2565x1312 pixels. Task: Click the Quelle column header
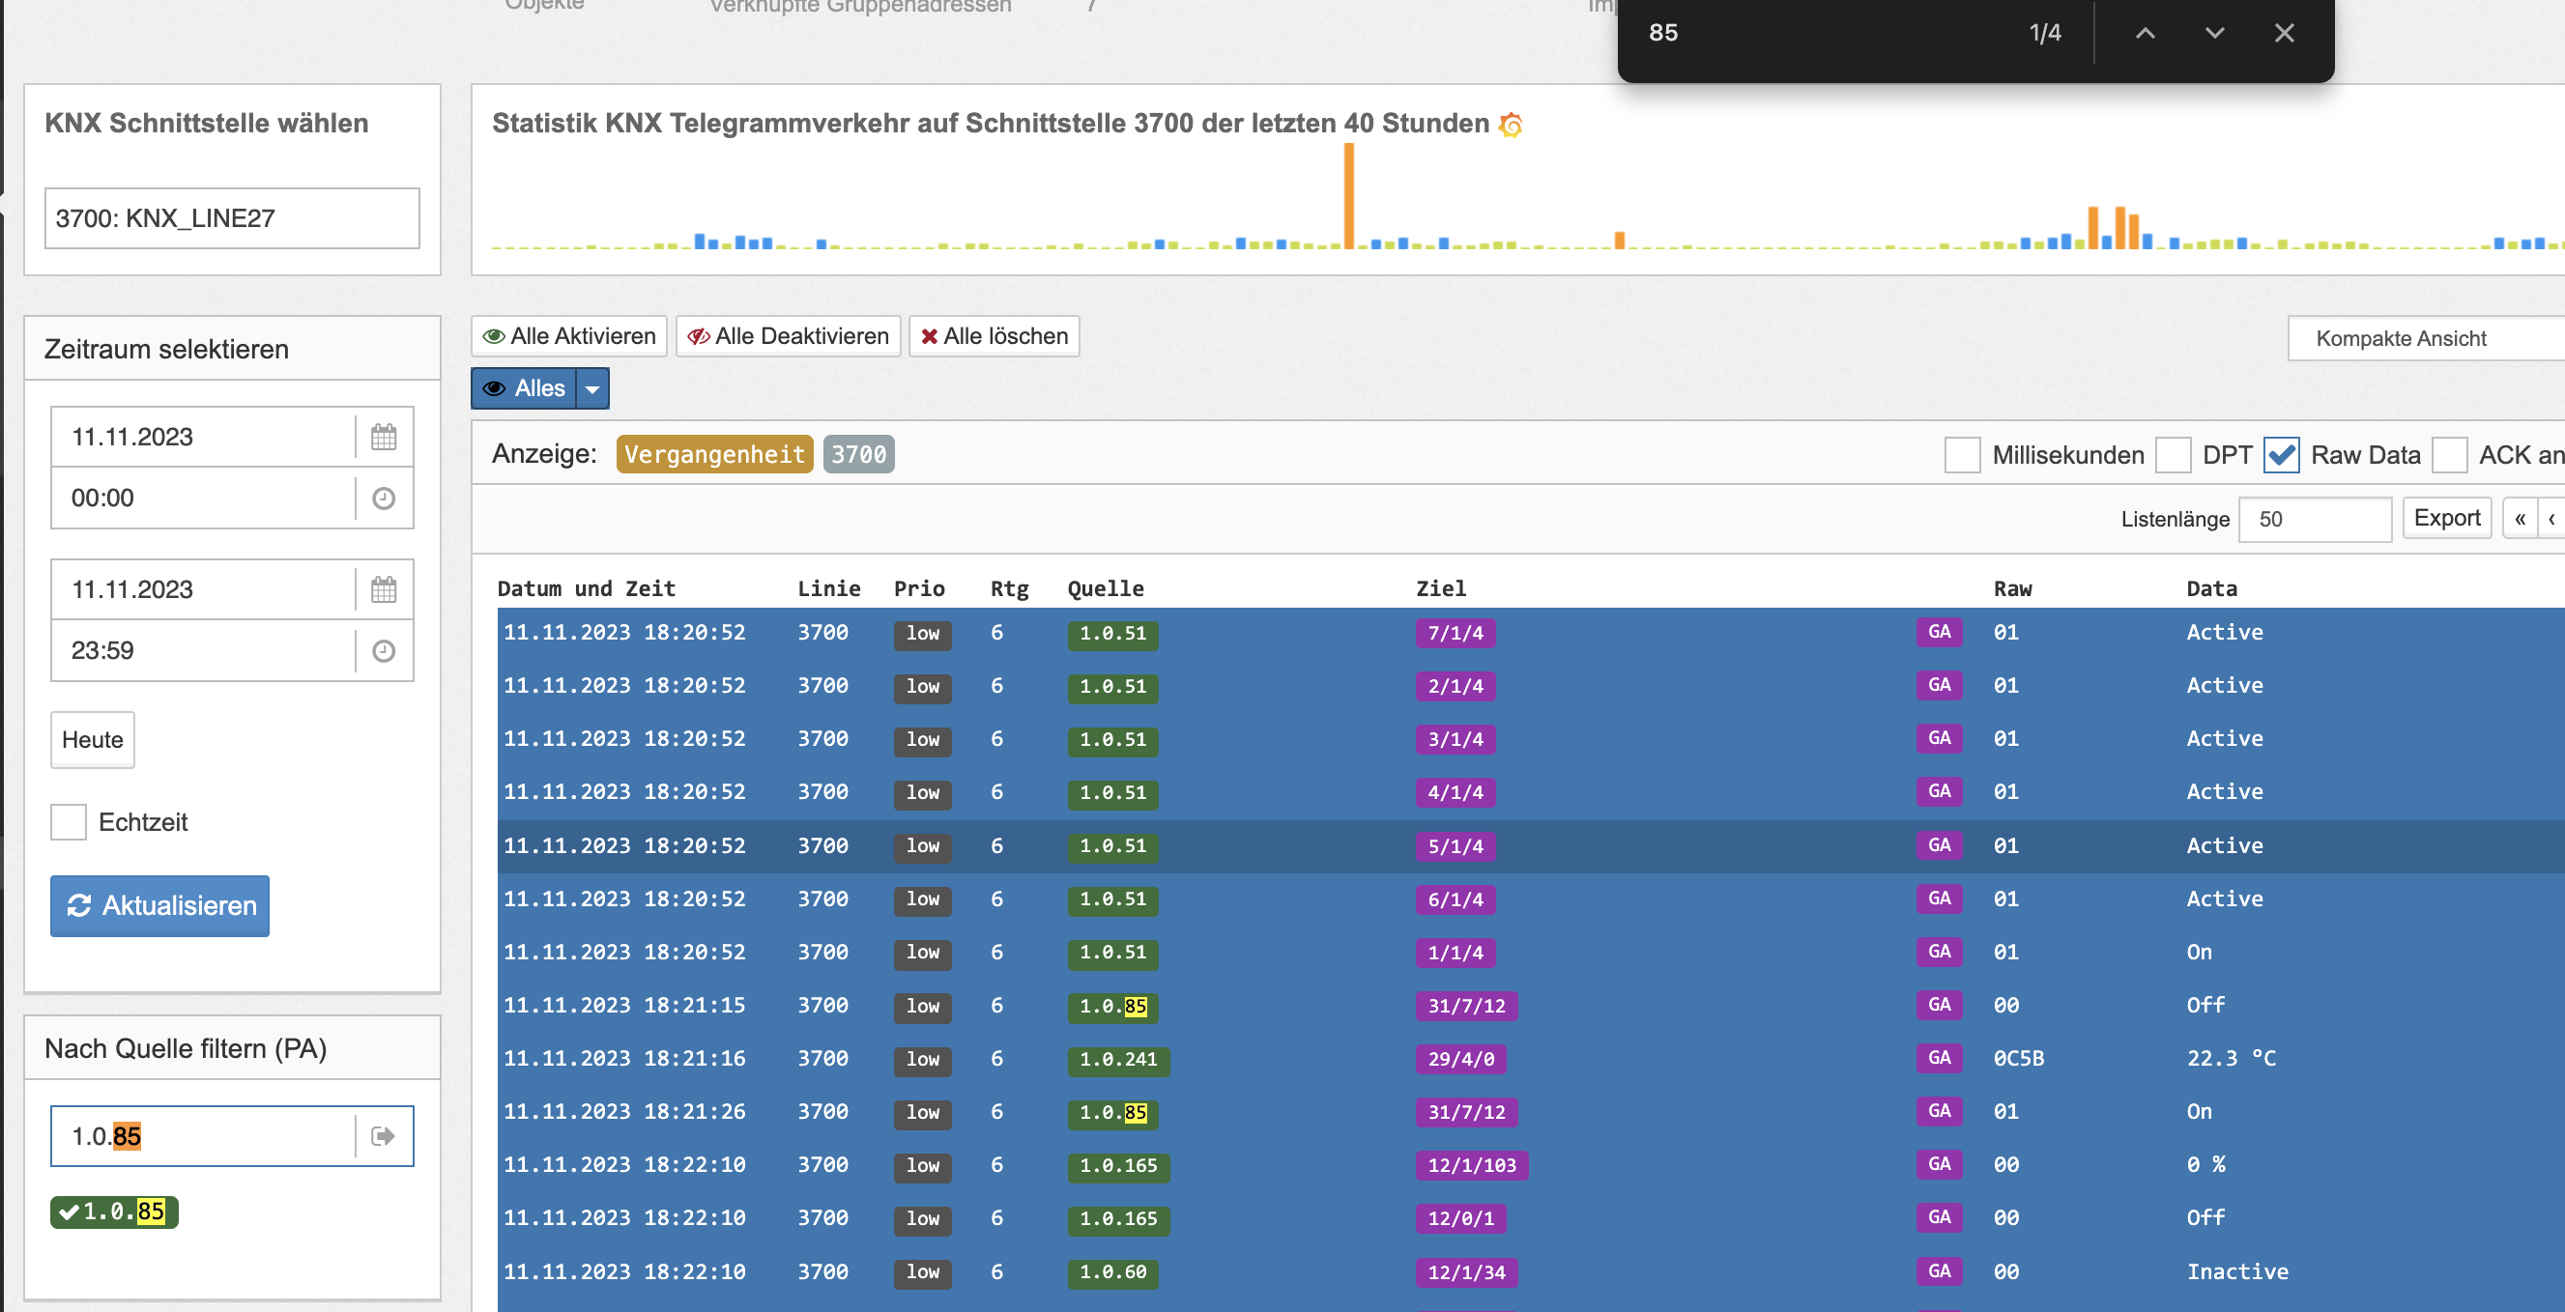[x=1106, y=588]
